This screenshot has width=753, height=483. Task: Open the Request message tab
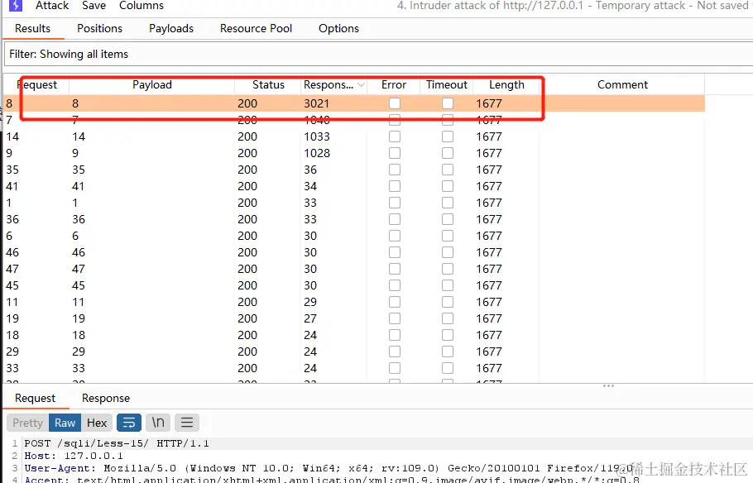point(35,398)
